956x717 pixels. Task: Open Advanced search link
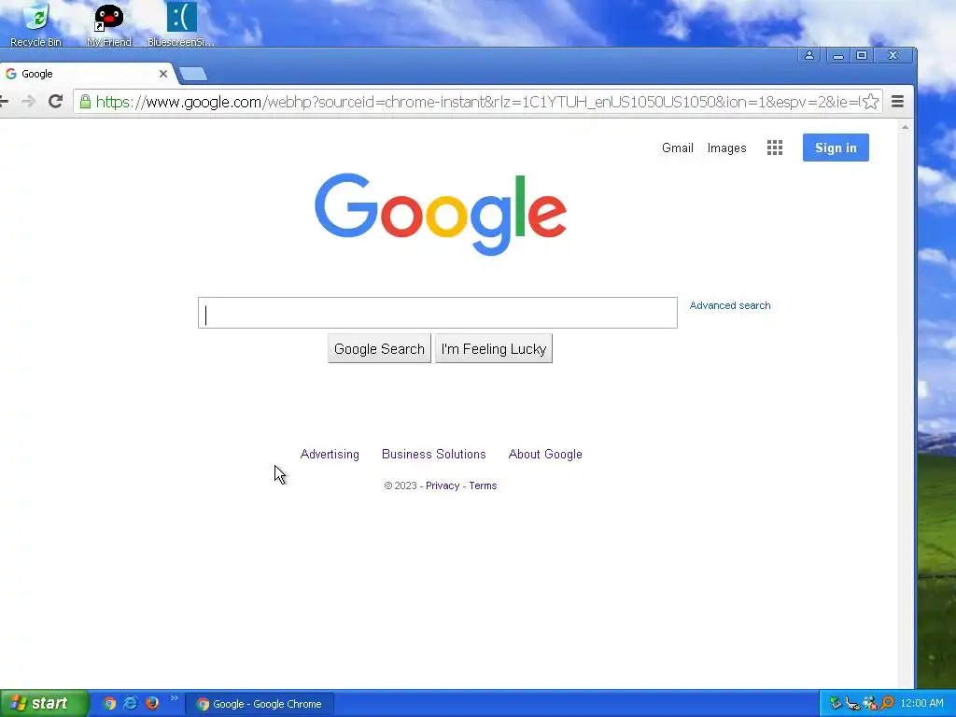[x=730, y=305]
